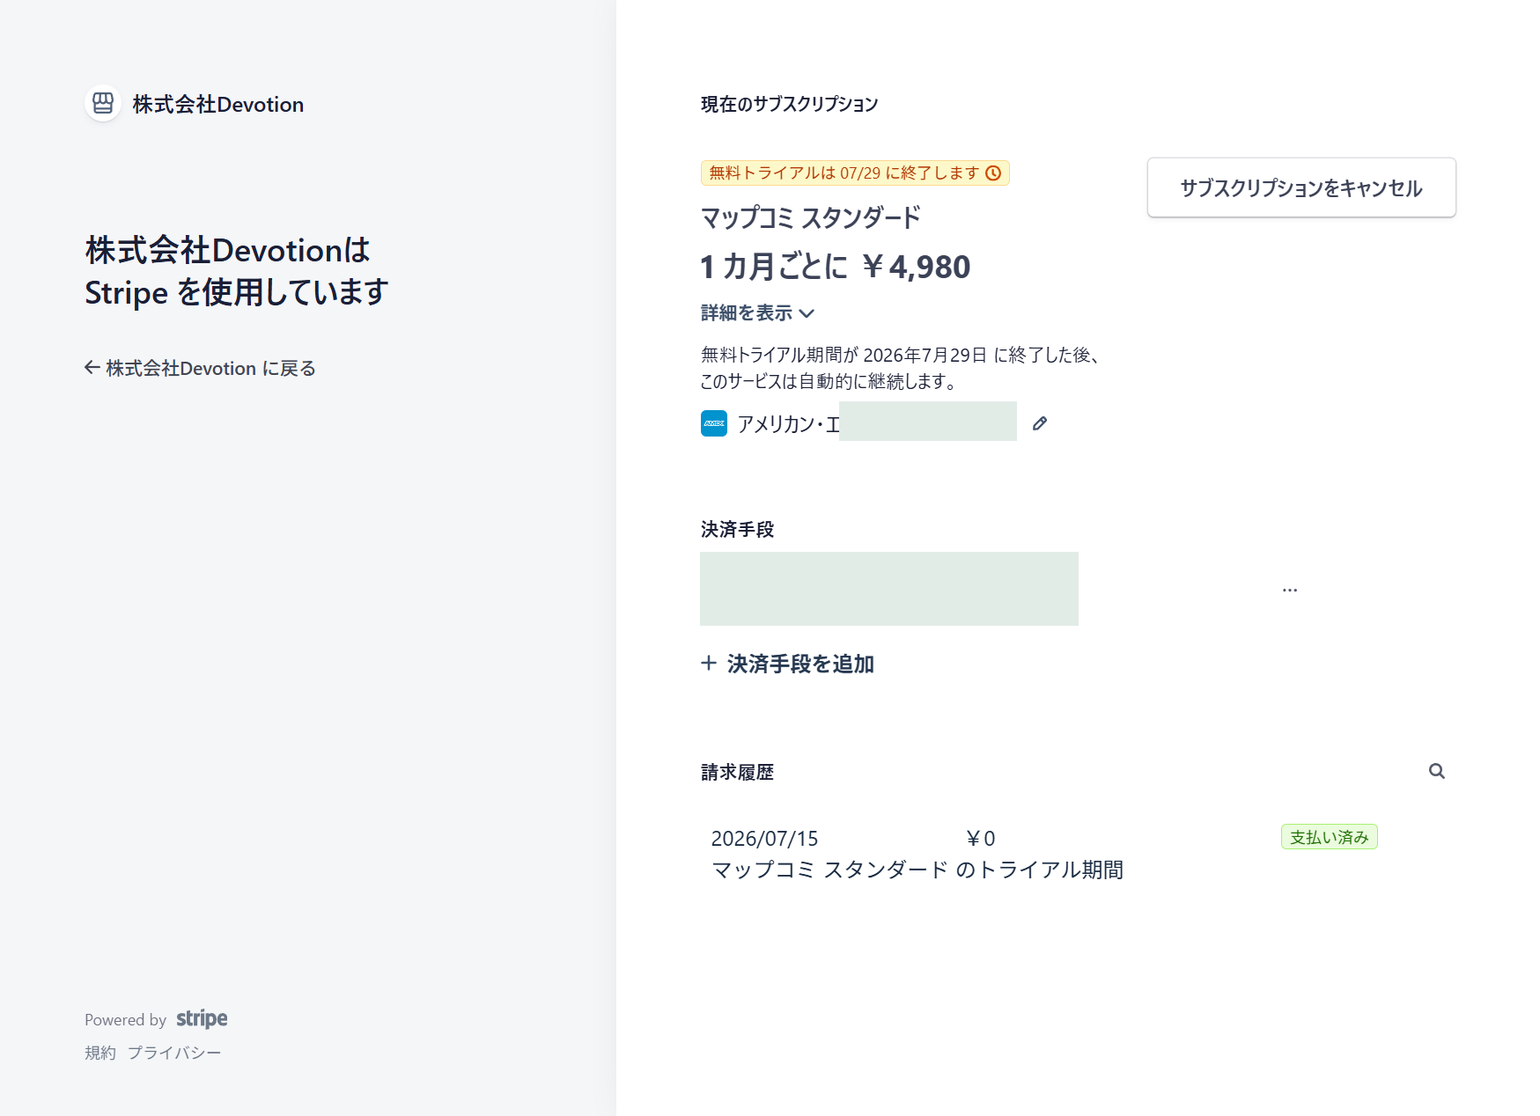Click the マップコミ スタンダード plan name
The image size is (1540, 1116).
[811, 217]
